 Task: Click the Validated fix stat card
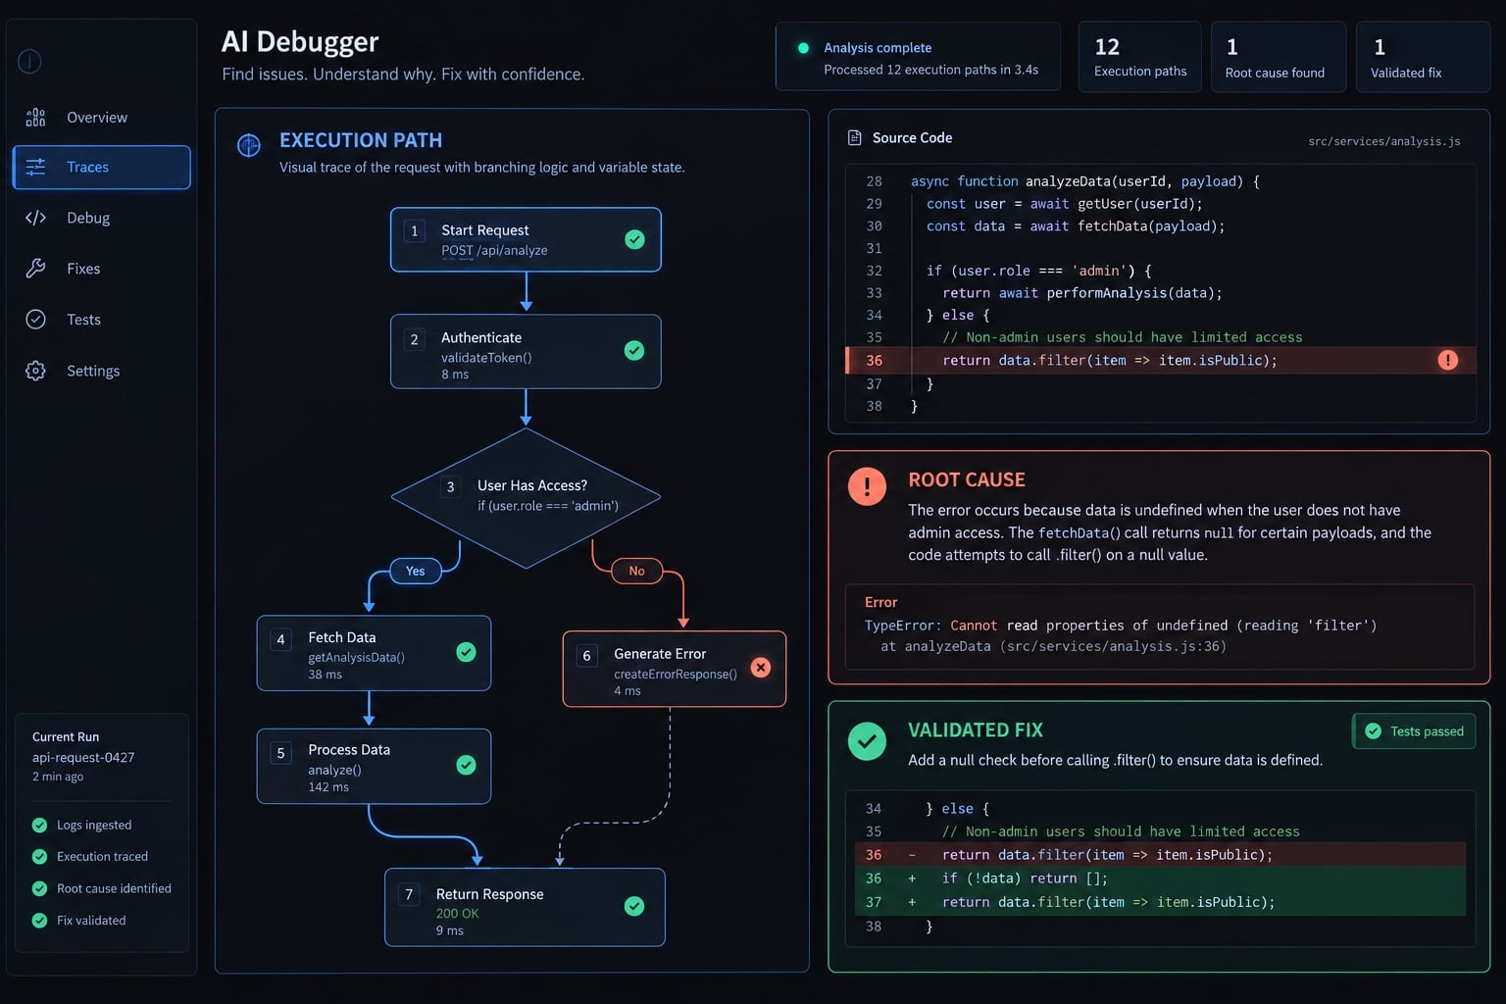click(x=1424, y=57)
